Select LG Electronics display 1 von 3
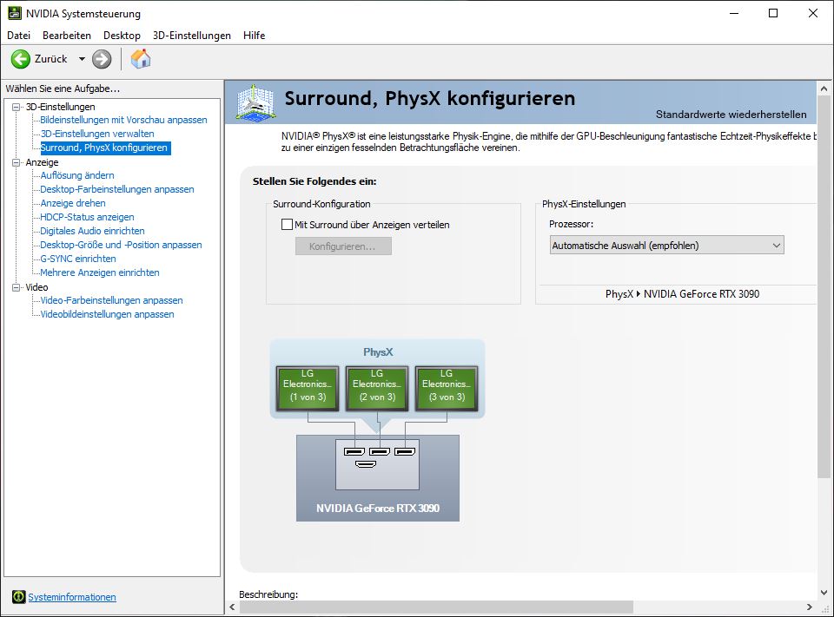Image resolution: width=834 pixels, height=617 pixels. pyautogui.click(x=308, y=388)
